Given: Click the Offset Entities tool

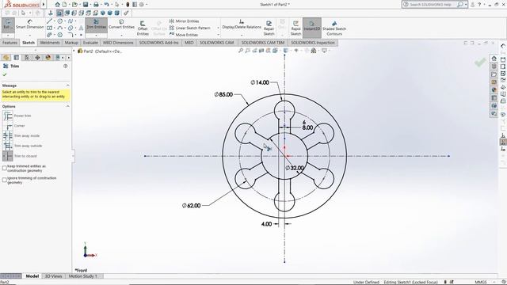Looking at the screenshot, I should (143, 28).
